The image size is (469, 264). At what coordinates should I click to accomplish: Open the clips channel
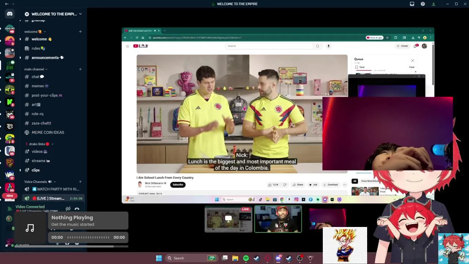pyautogui.click(x=53, y=170)
